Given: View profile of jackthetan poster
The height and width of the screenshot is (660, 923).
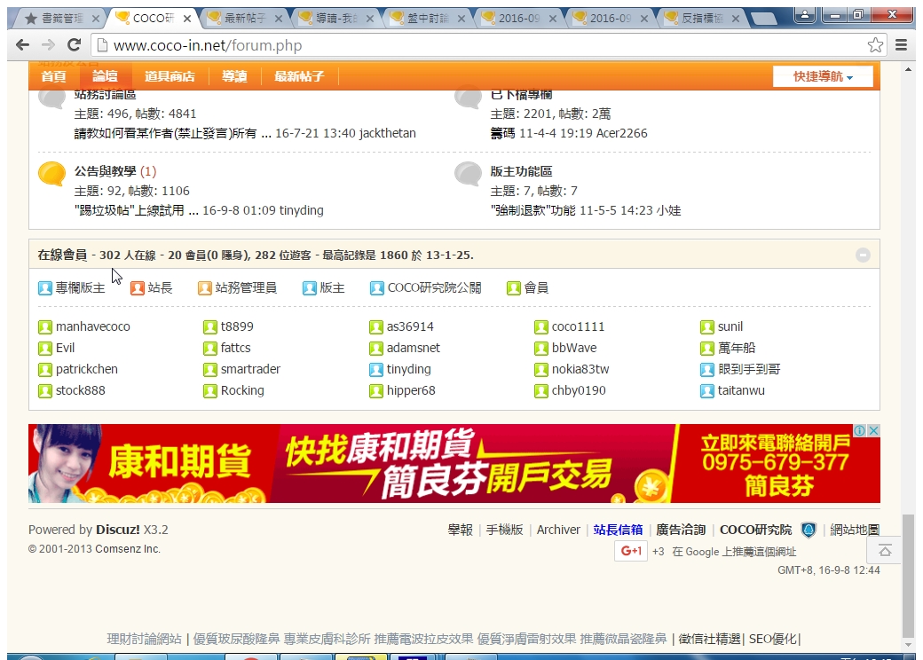Looking at the screenshot, I should pyautogui.click(x=387, y=134).
